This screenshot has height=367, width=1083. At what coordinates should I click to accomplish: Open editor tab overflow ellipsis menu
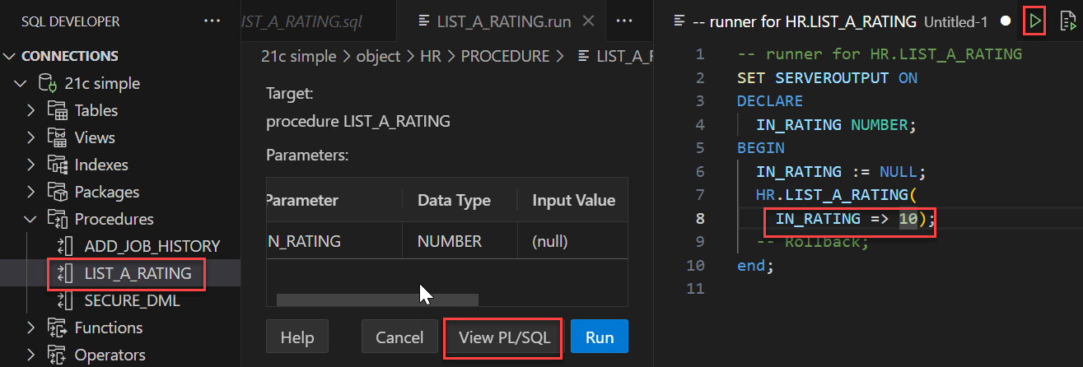point(624,21)
